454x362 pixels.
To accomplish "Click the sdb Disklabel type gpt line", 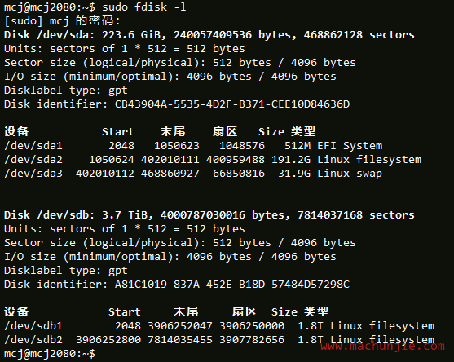I will 66,271.
